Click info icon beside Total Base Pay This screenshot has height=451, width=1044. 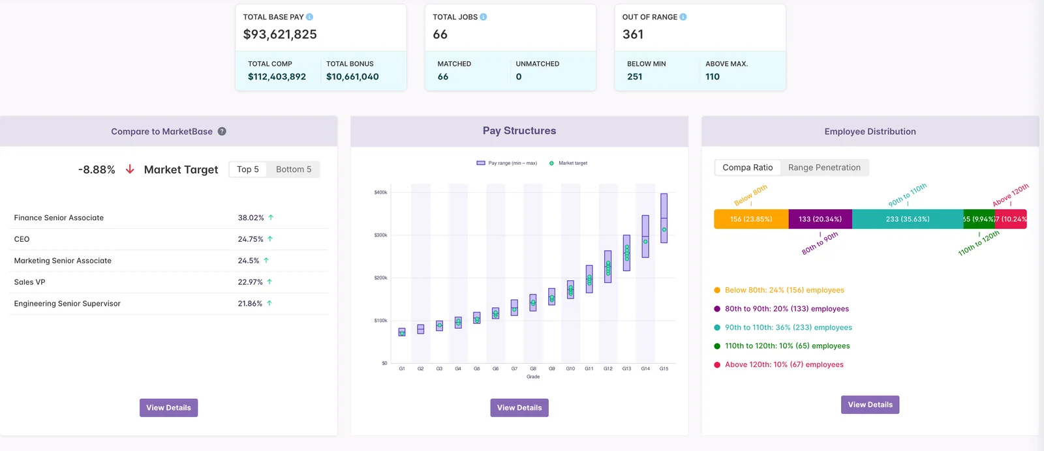[309, 17]
